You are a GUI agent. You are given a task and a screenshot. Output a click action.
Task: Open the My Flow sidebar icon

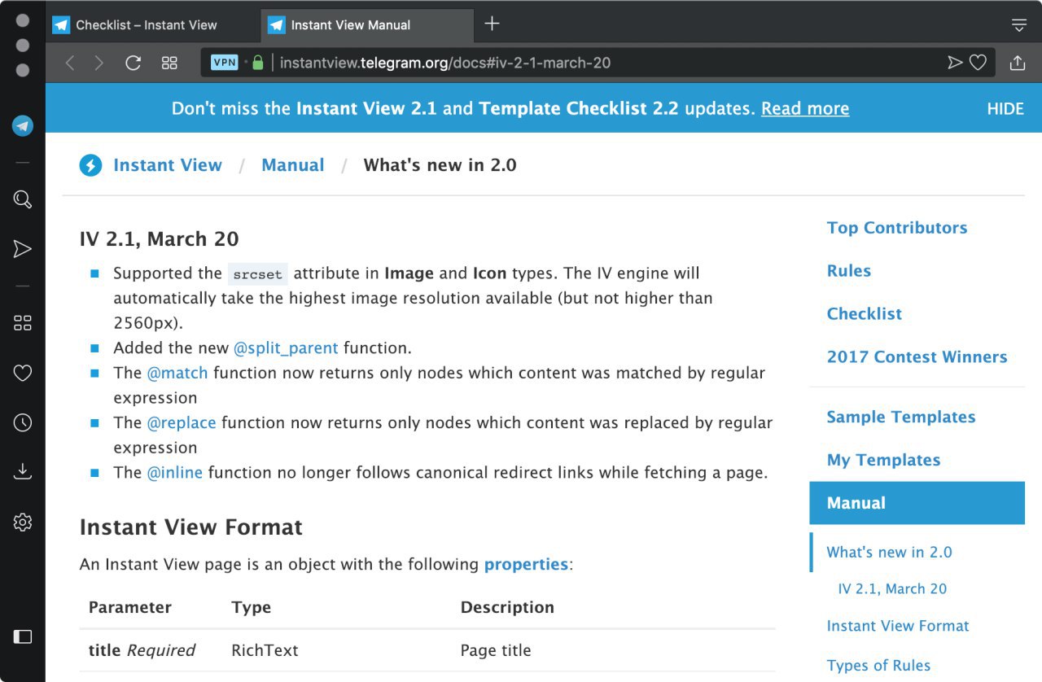[23, 249]
